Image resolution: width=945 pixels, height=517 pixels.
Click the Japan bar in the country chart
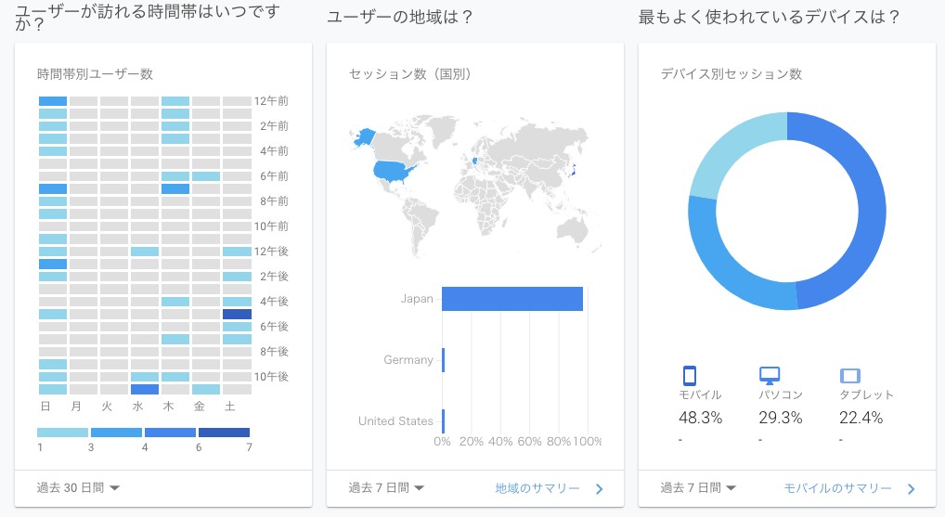click(x=512, y=299)
